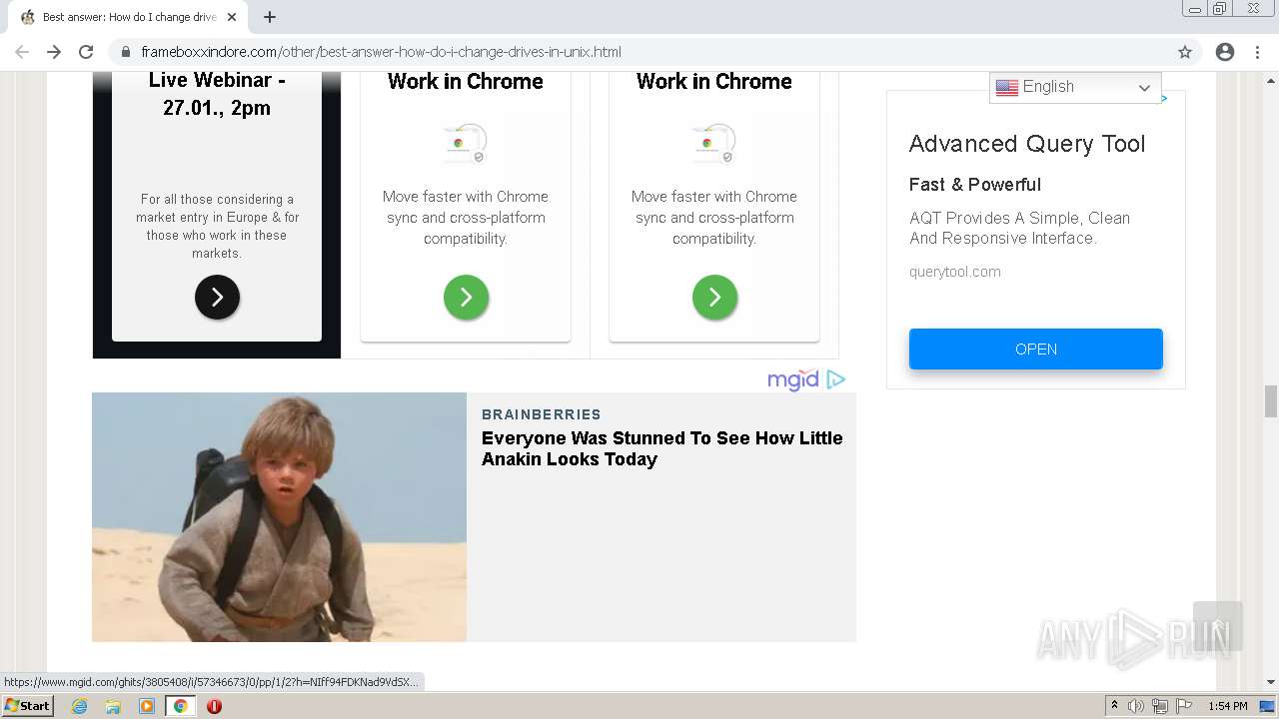This screenshot has height=719, width=1279.
Task: Click the vertical scrollbar thumb
Action: pyautogui.click(x=1271, y=401)
